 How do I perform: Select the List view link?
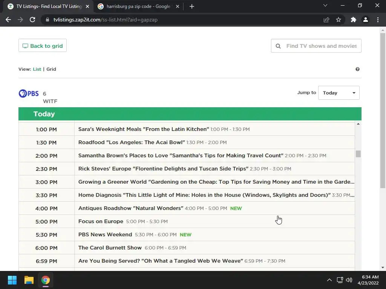[x=37, y=69]
